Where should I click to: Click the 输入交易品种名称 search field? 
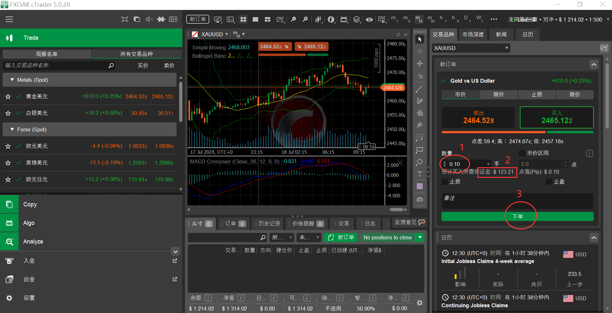(59, 65)
